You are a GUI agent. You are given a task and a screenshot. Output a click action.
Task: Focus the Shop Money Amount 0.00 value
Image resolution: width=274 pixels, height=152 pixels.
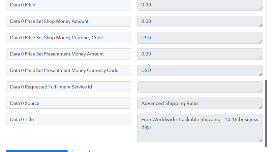pyautogui.click(x=200, y=22)
